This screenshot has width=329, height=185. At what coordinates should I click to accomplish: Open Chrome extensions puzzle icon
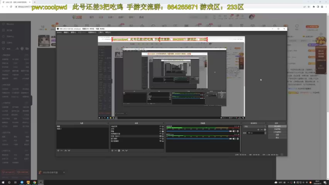click(x=314, y=7)
